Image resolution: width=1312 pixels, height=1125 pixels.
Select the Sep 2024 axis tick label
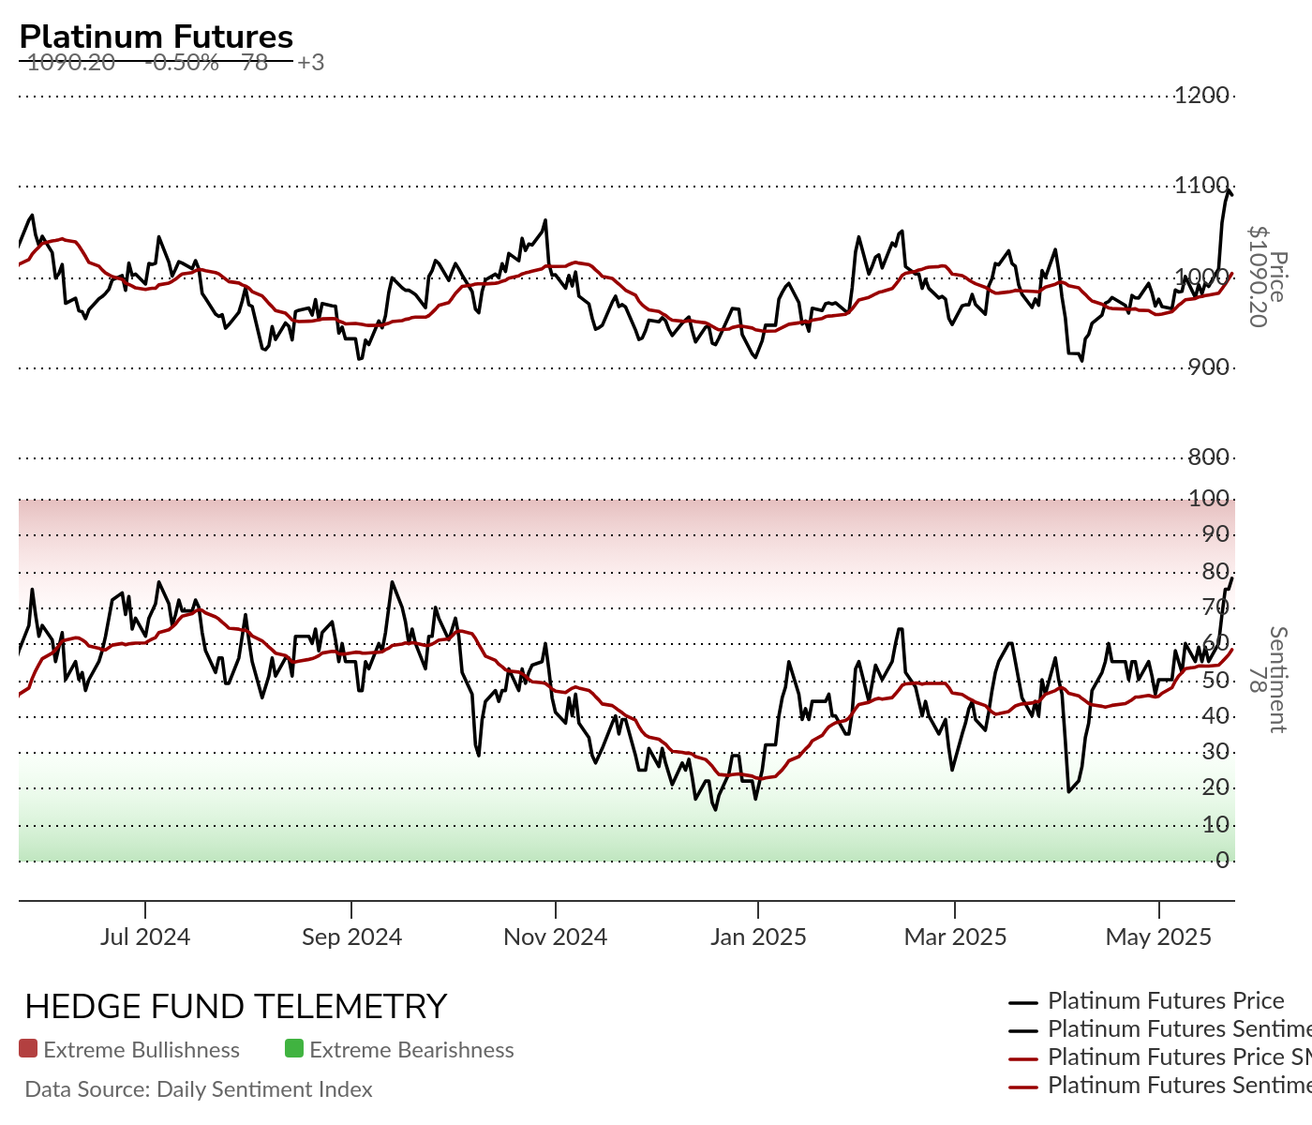[x=351, y=937]
